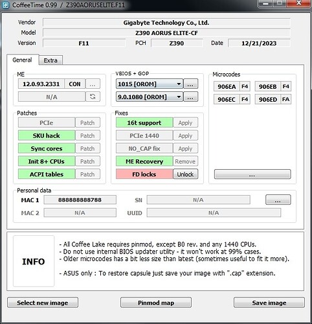Unlock the FD locks
This screenshot has width=312, height=324.
(x=185, y=174)
